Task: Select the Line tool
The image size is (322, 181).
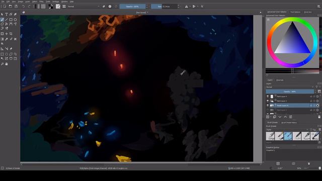Action: [x=7, y=20]
